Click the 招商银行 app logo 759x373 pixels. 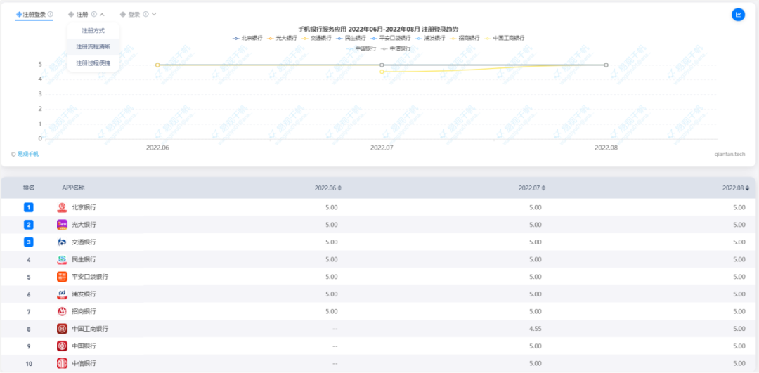(62, 311)
